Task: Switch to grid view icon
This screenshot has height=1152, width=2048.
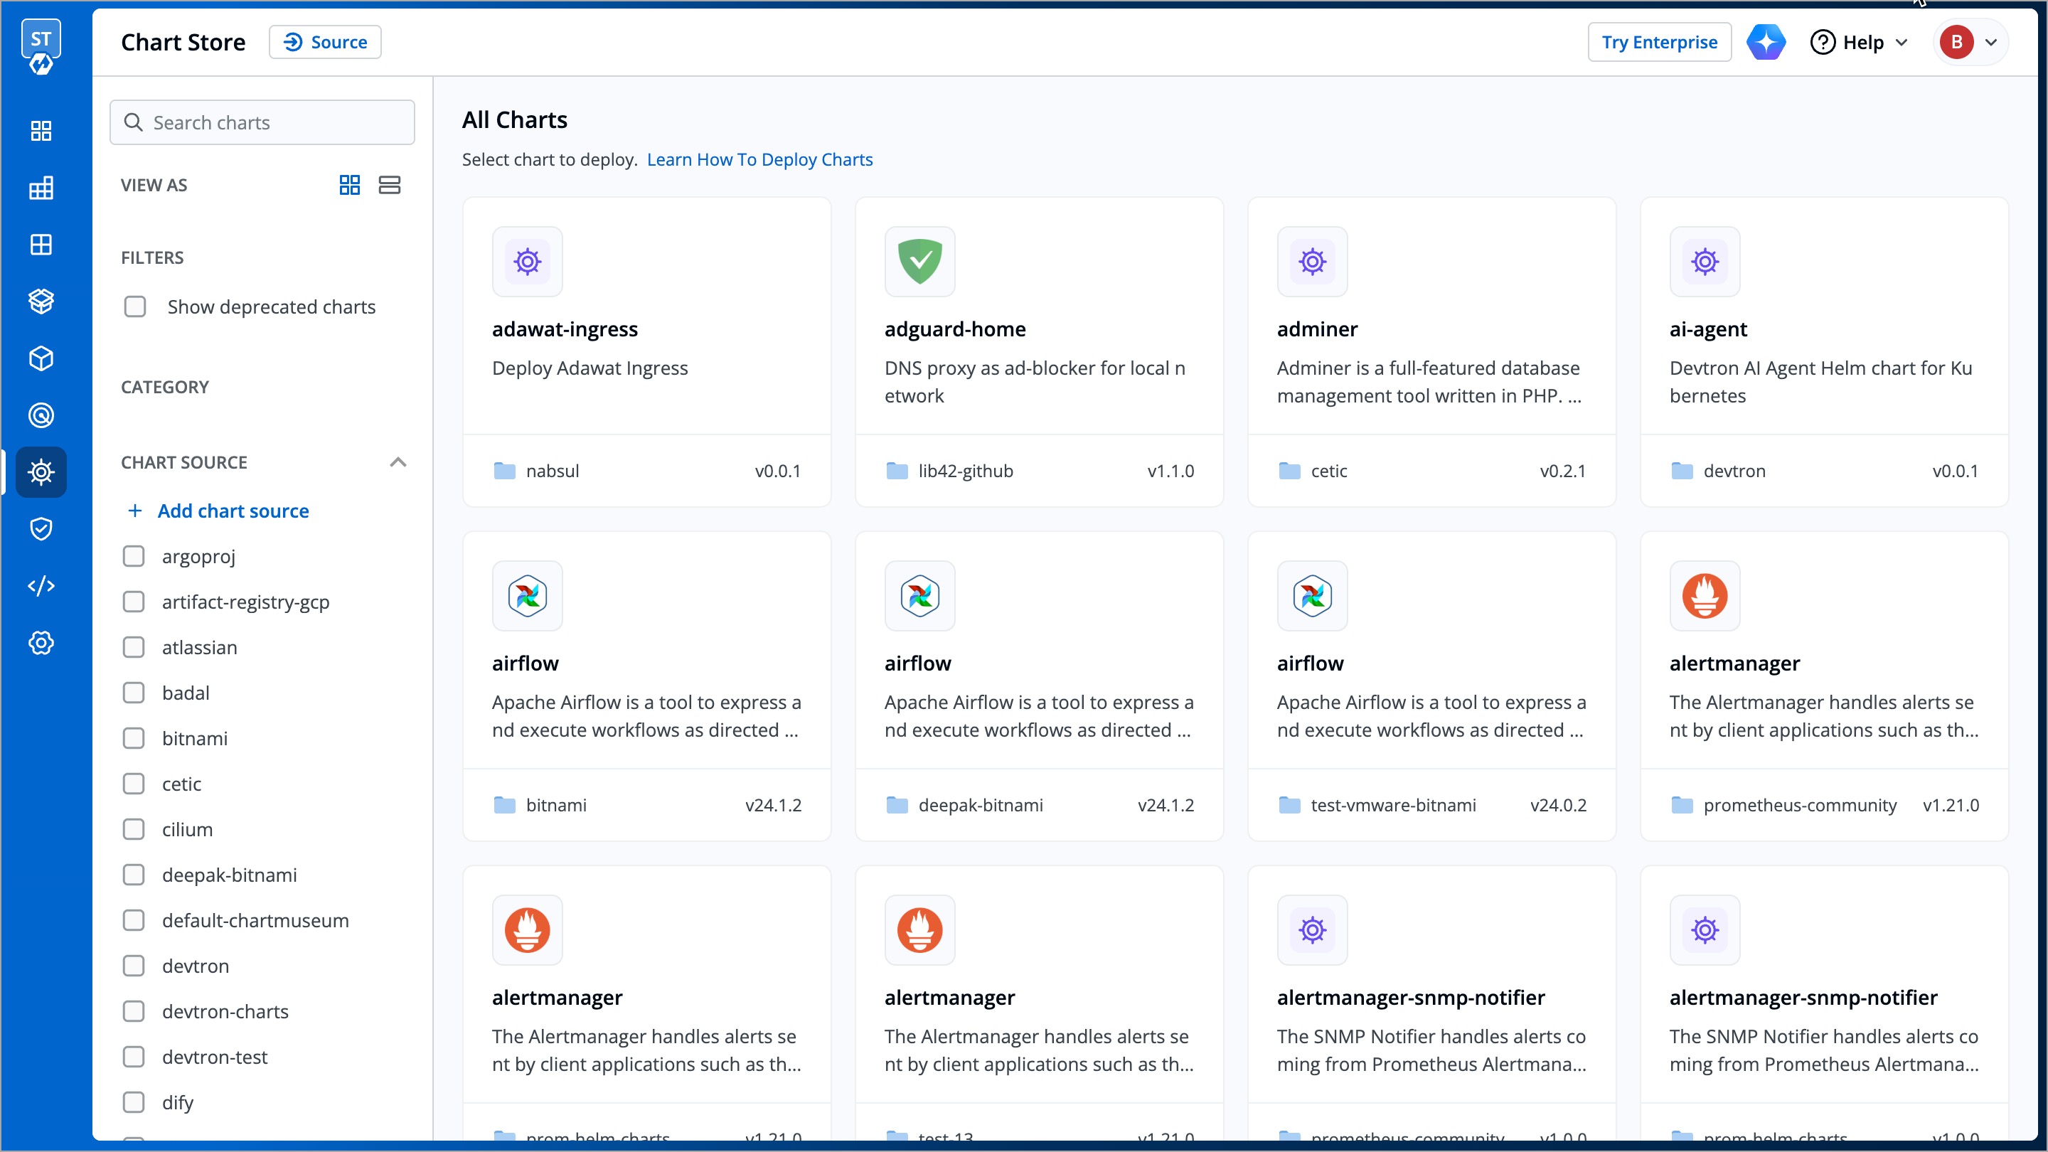Action: pyautogui.click(x=349, y=185)
